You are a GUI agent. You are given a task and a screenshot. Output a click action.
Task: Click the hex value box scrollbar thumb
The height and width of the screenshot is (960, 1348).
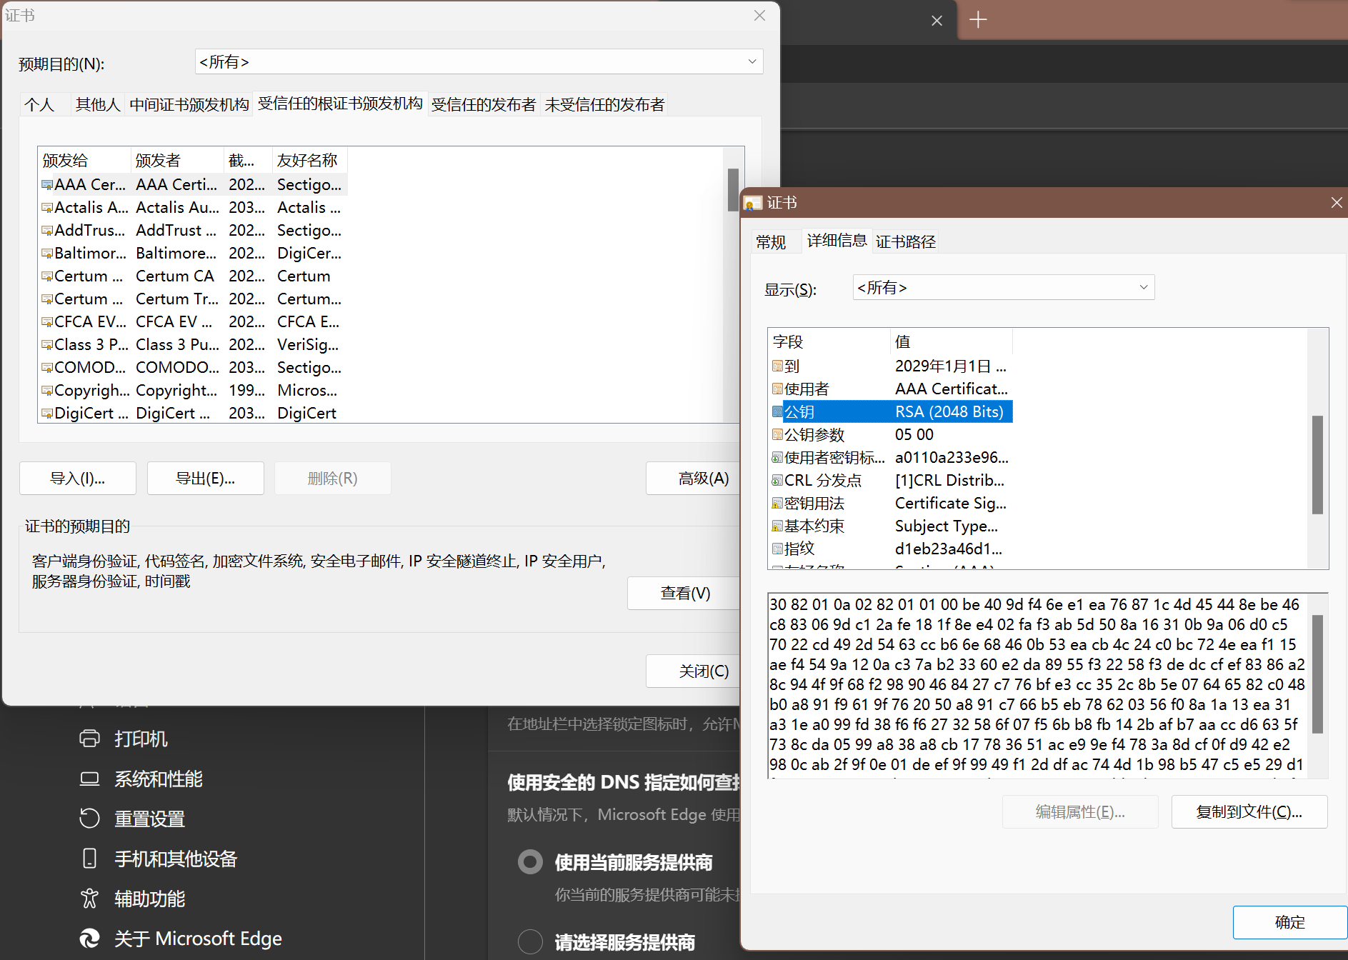point(1317,674)
